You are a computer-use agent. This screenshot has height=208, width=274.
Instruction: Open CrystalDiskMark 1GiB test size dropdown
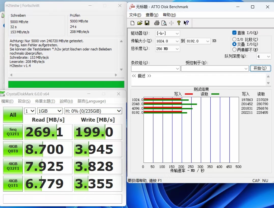[50, 111]
